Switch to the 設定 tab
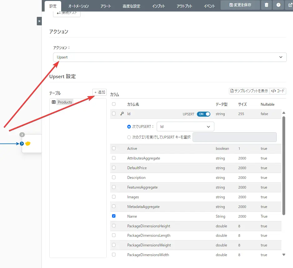 coord(53,6)
